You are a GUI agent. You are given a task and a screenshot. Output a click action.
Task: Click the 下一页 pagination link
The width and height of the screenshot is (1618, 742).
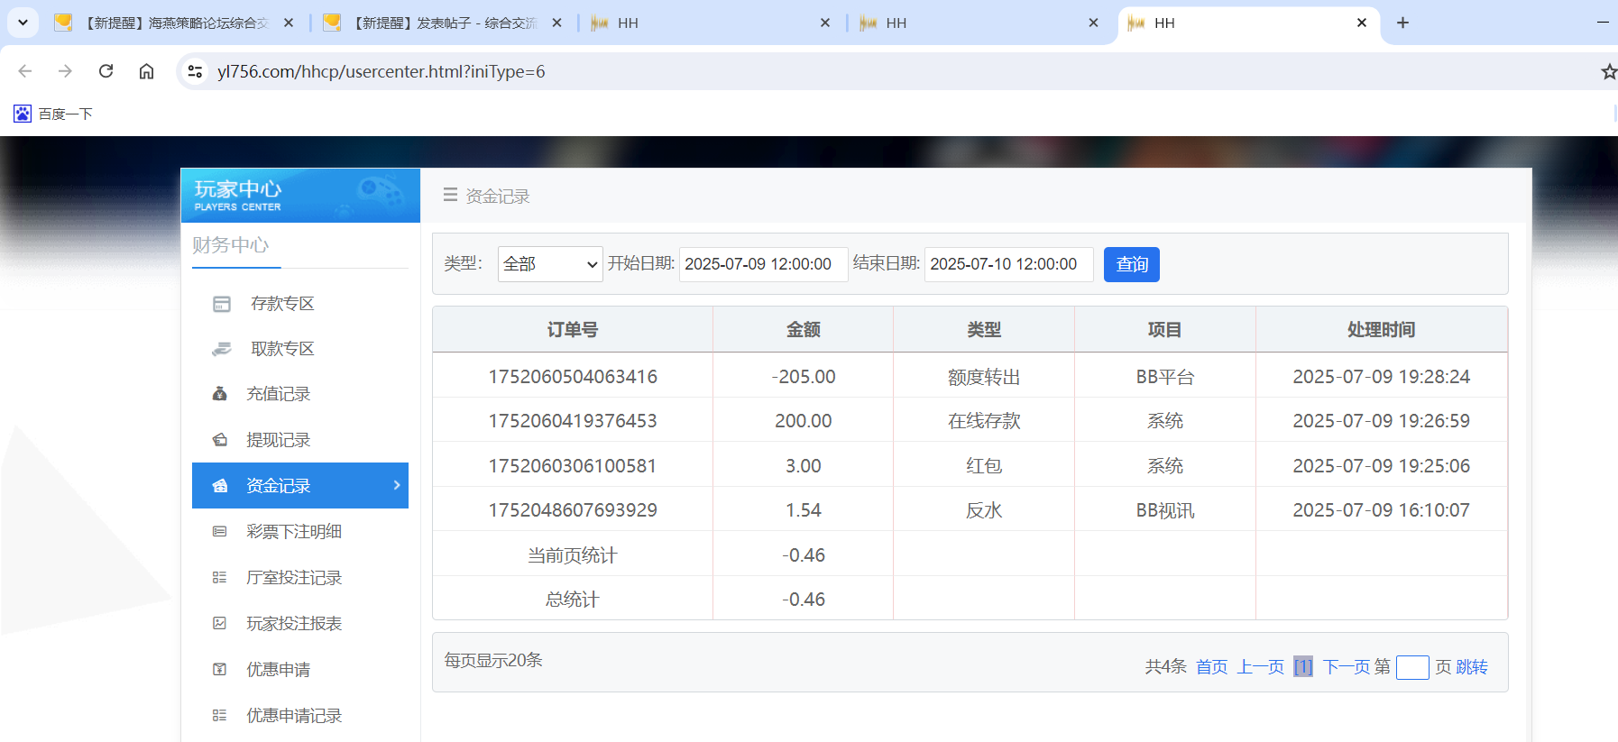(1346, 667)
